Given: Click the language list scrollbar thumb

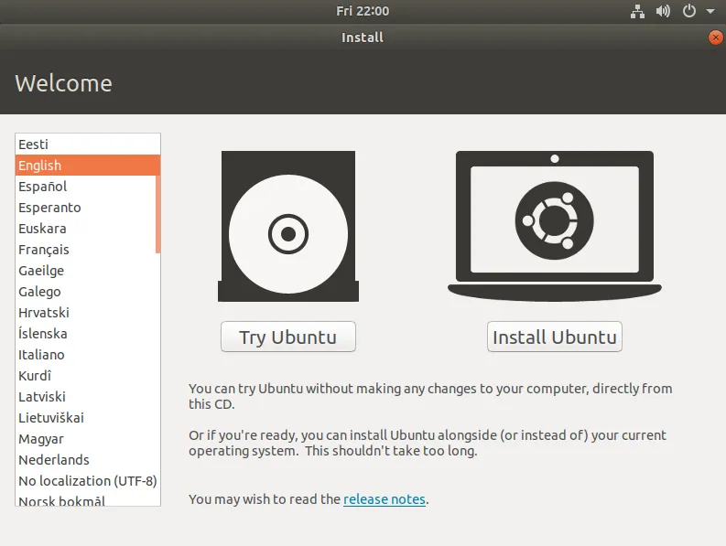Looking at the screenshot, I should pos(157,214).
